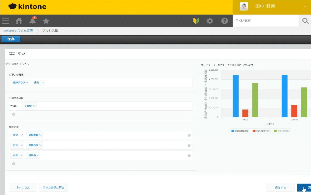Open the 粗利益 field dropdown
This screenshot has width=311, height=195.
point(33,155)
